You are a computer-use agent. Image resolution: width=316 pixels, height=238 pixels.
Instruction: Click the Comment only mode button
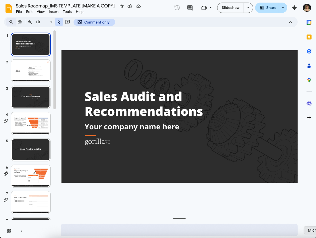[x=94, y=22]
